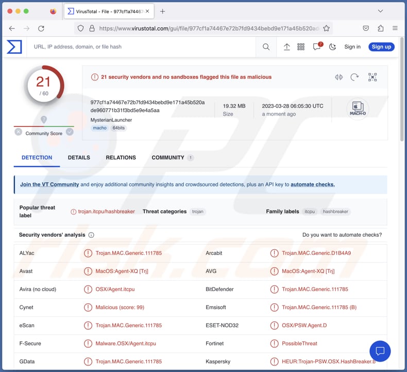Bookmark page with the star icon

326,28
